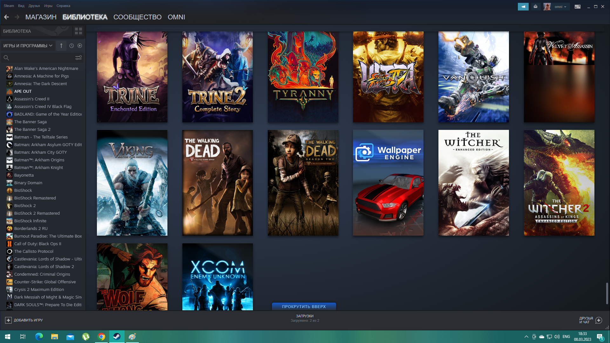Open the Store tab
Viewport: 610px width, 343px height.
coord(41,17)
